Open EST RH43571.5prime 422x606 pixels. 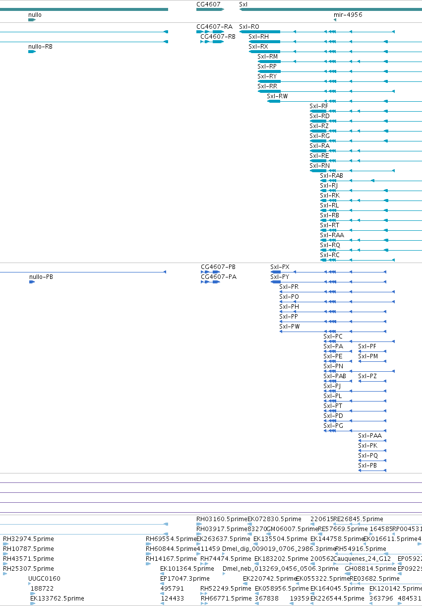click(28, 559)
